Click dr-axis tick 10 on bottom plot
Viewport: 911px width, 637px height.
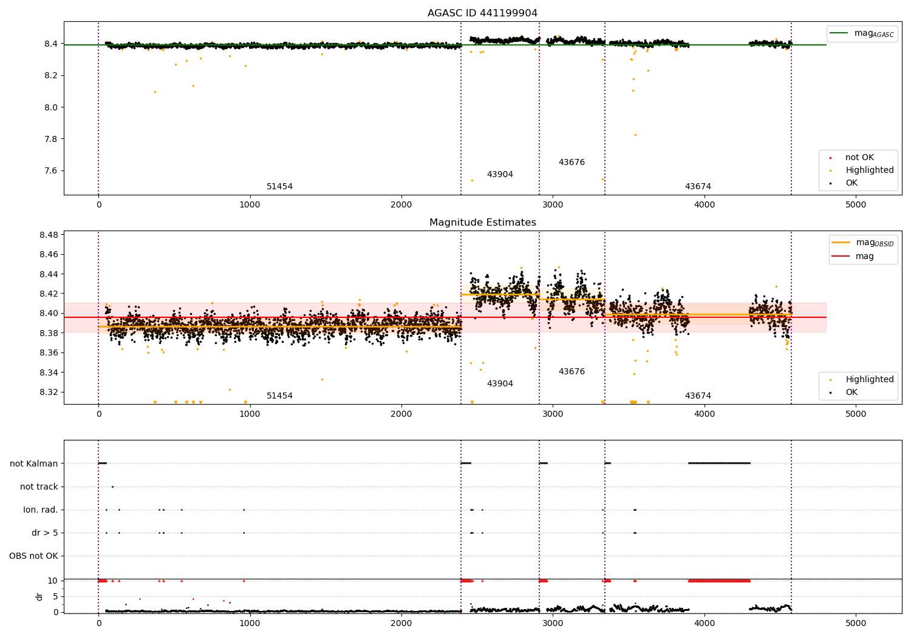(53, 581)
